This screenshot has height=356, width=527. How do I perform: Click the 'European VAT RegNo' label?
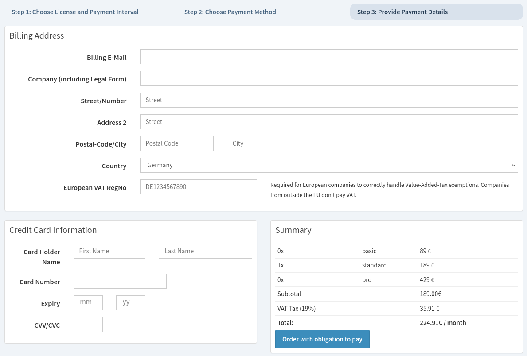click(x=95, y=188)
